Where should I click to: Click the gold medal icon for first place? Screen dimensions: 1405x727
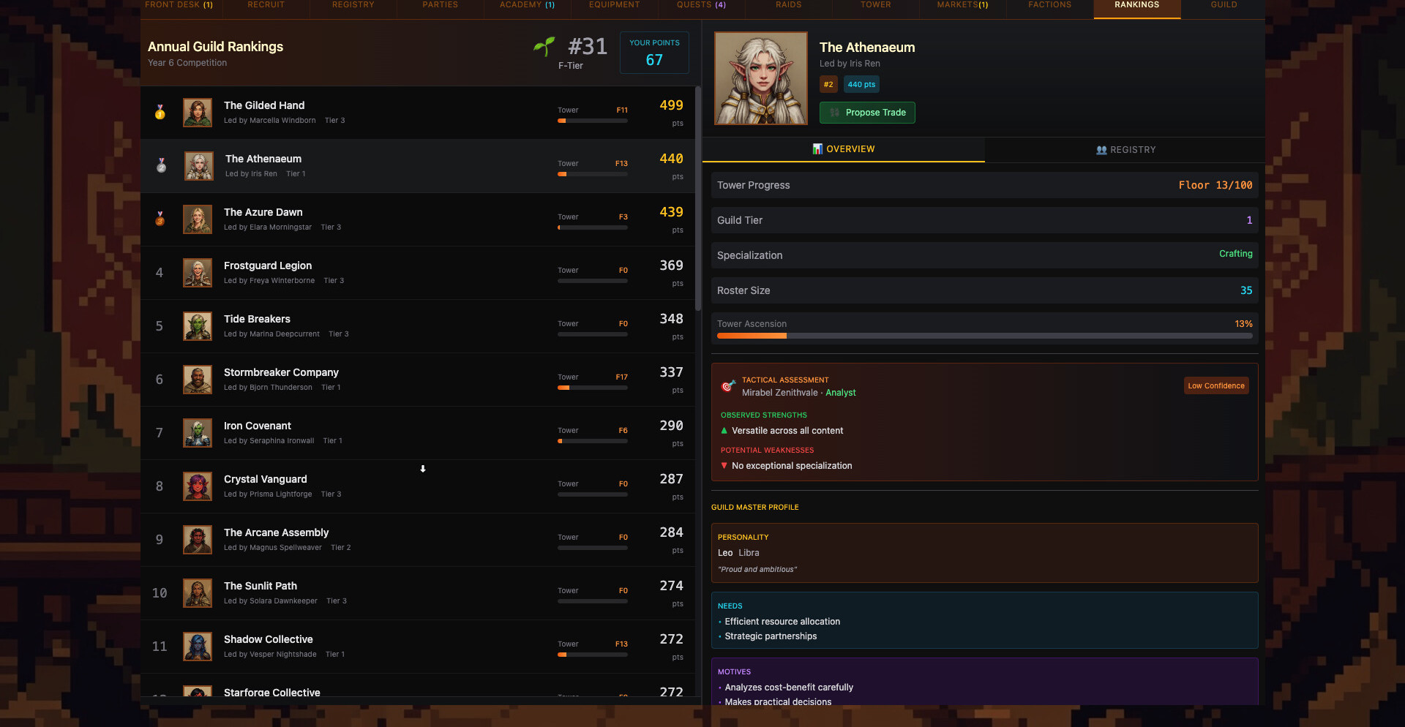(160, 113)
